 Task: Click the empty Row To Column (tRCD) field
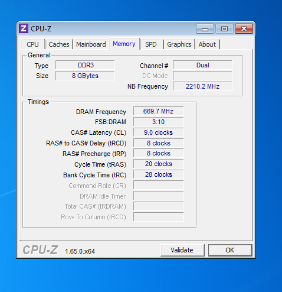point(159,217)
